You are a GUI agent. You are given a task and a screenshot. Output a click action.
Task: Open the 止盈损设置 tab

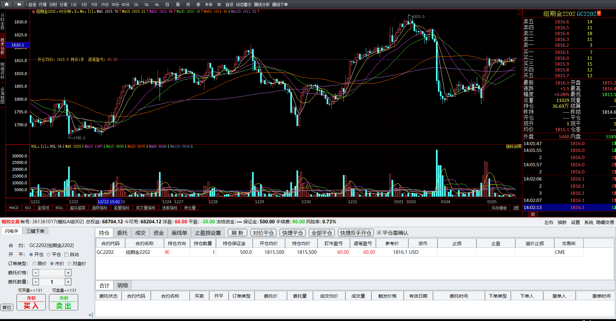pos(208,233)
